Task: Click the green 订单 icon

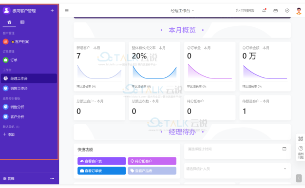Action: pyautogui.click(x=6, y=60)
